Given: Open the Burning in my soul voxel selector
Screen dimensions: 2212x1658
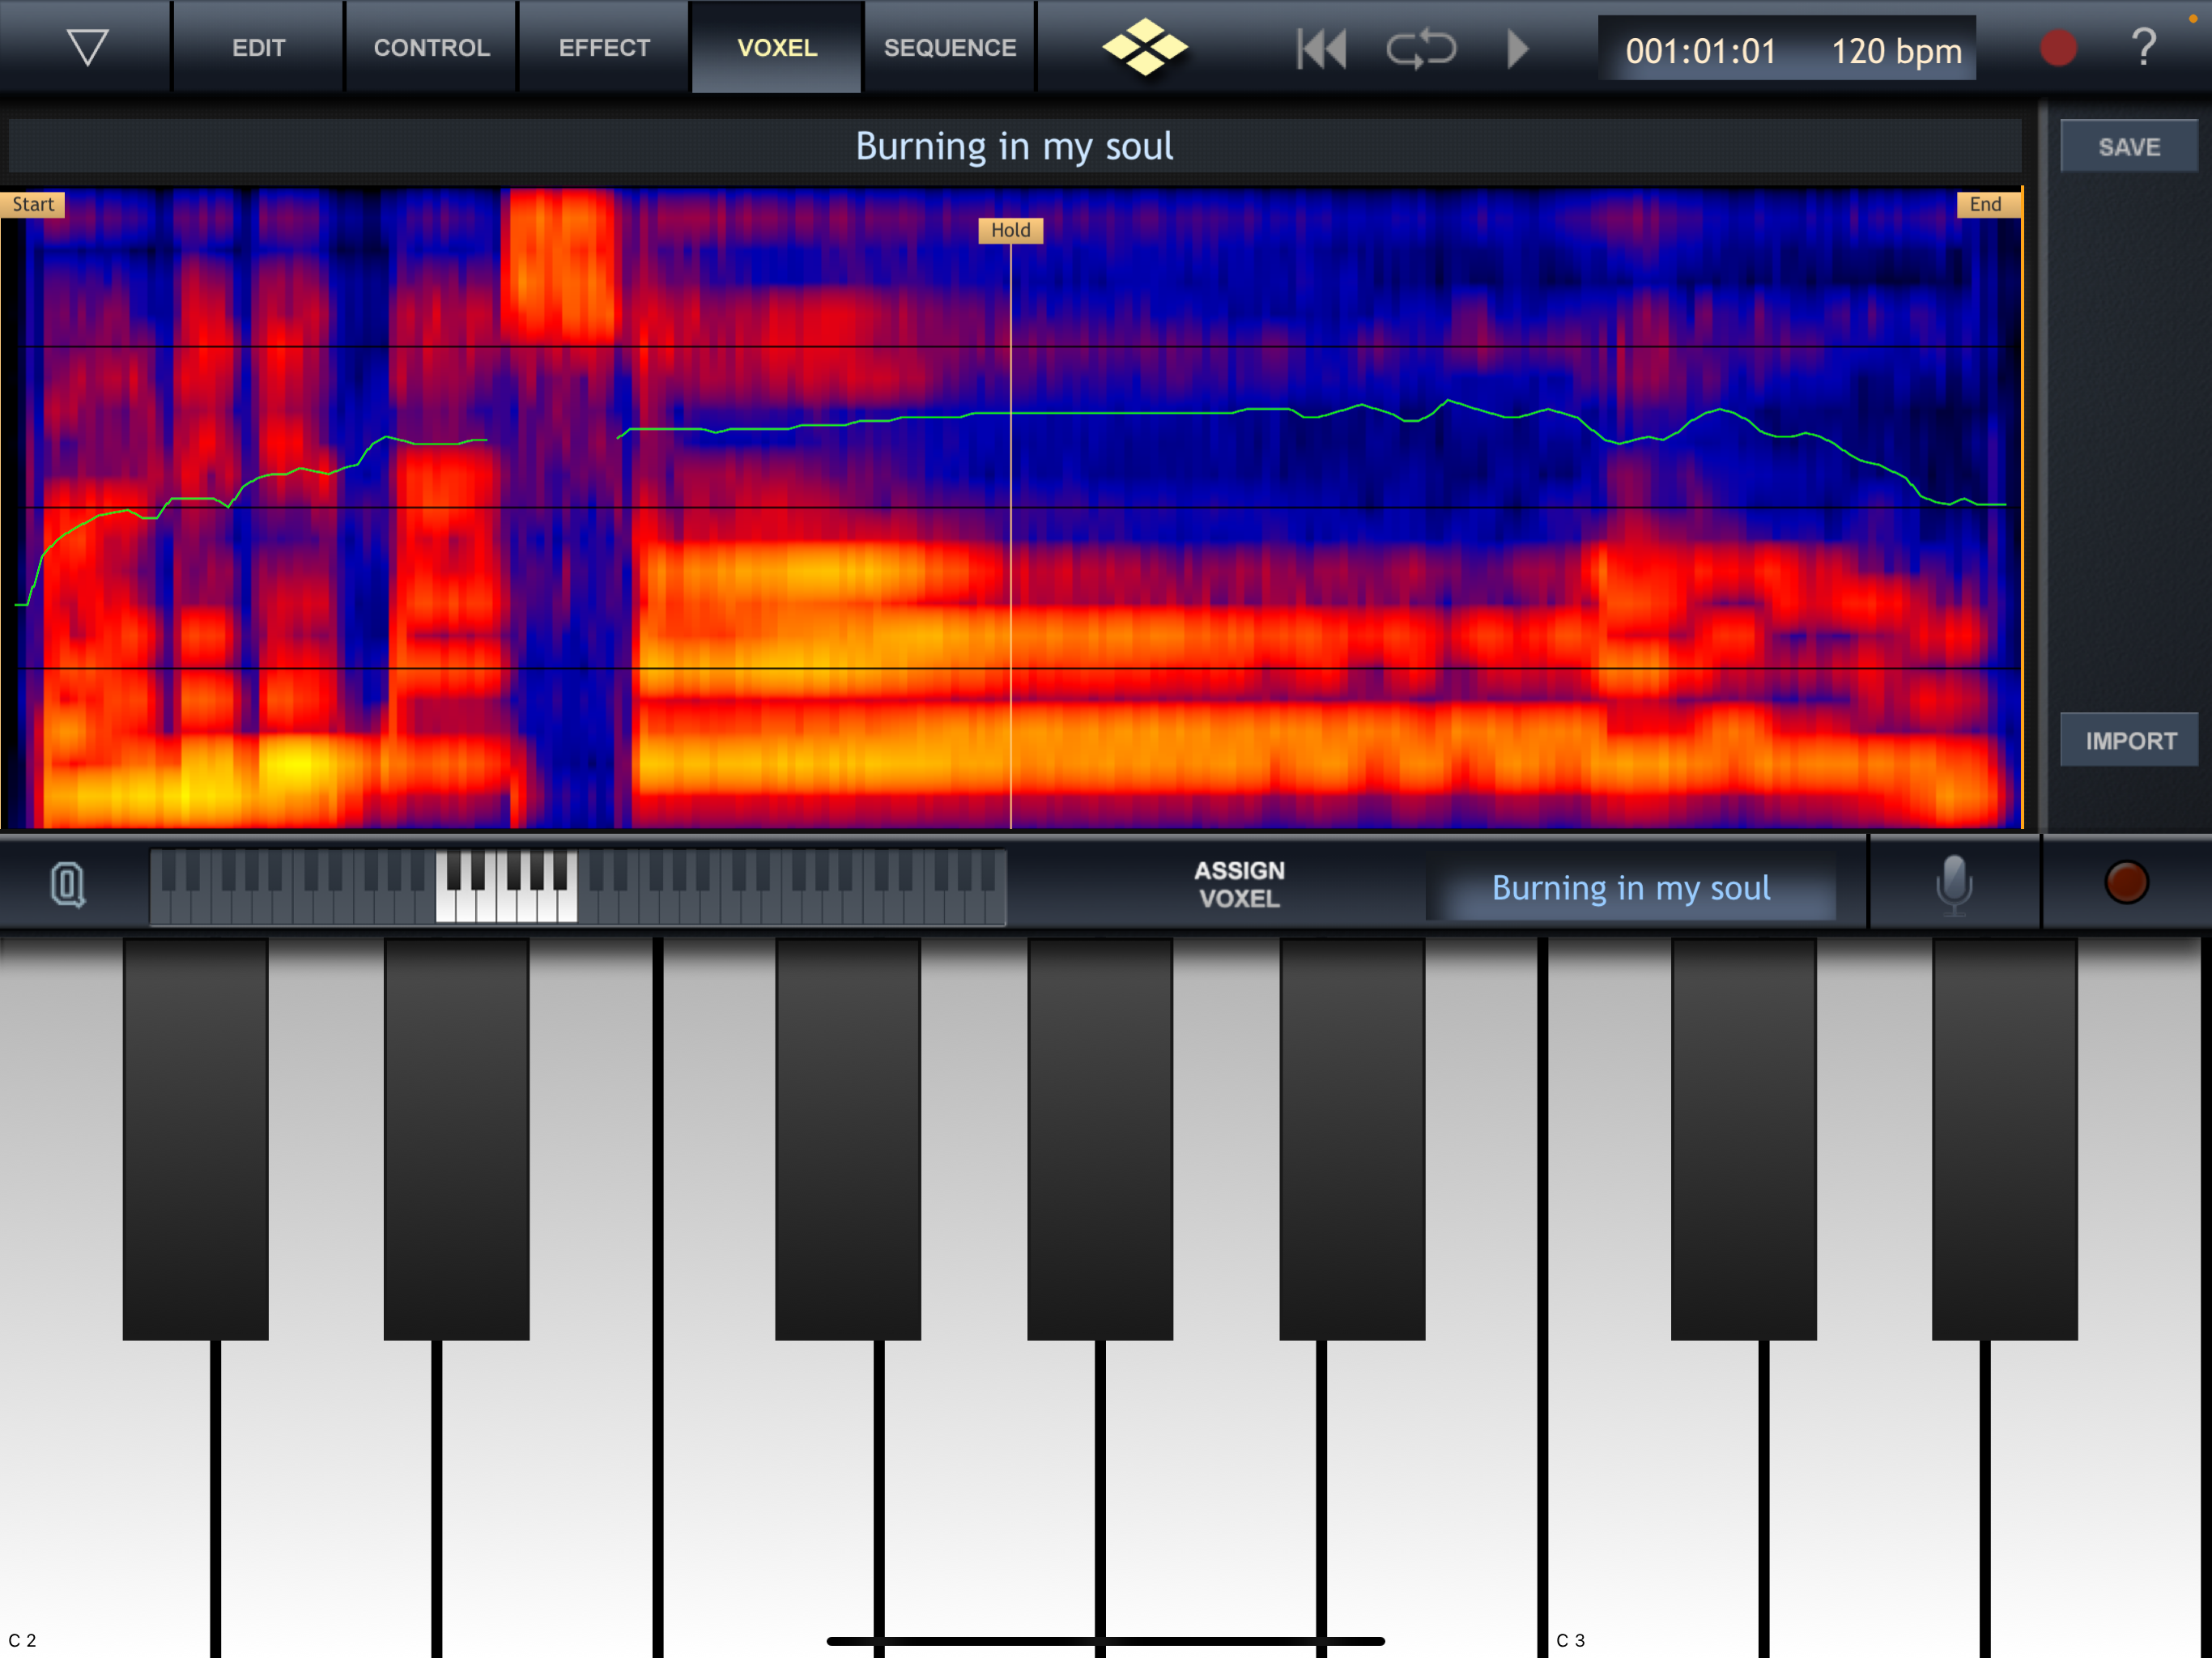Looking at the screenshot, I should coord(1631,888).
